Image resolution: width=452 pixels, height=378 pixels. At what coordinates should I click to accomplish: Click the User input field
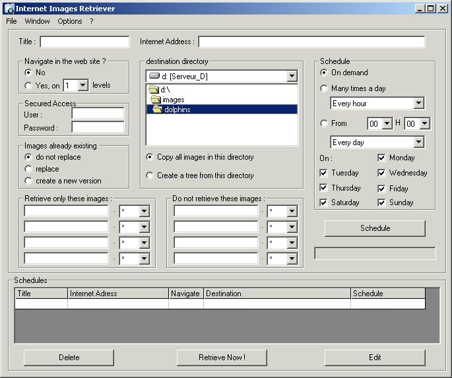pos(98,113)
